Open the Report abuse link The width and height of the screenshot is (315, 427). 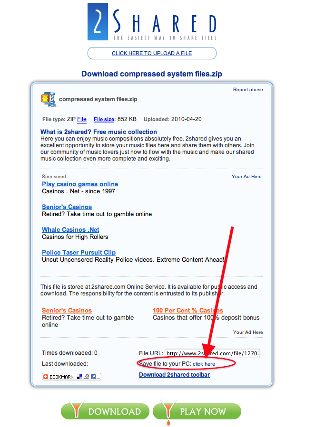[x=248, y=90]
